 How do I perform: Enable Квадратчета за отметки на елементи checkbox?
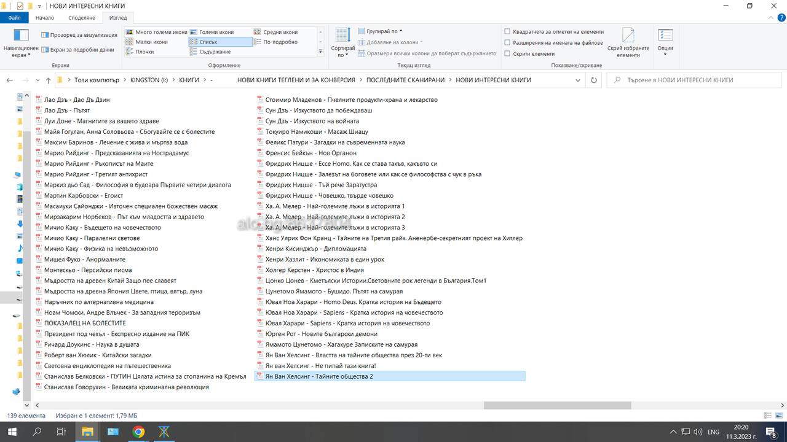coord(507,31)
